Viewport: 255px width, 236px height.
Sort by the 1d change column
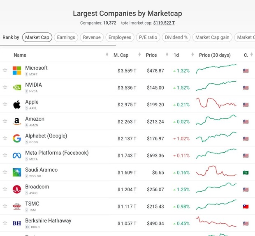(176, 55)
